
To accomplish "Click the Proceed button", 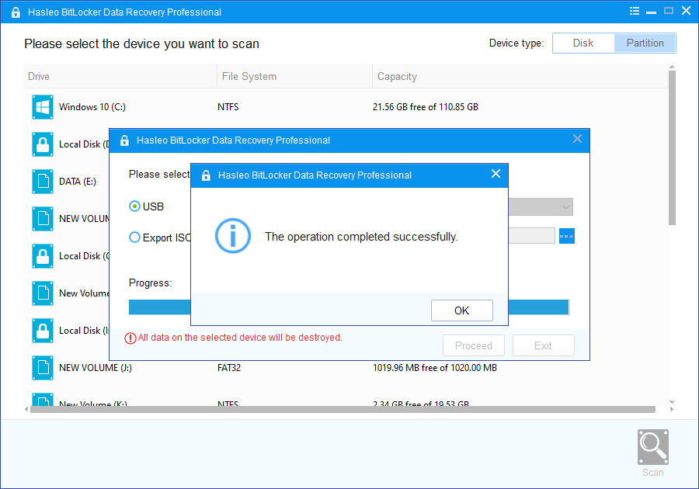I will tap(474, 345).
